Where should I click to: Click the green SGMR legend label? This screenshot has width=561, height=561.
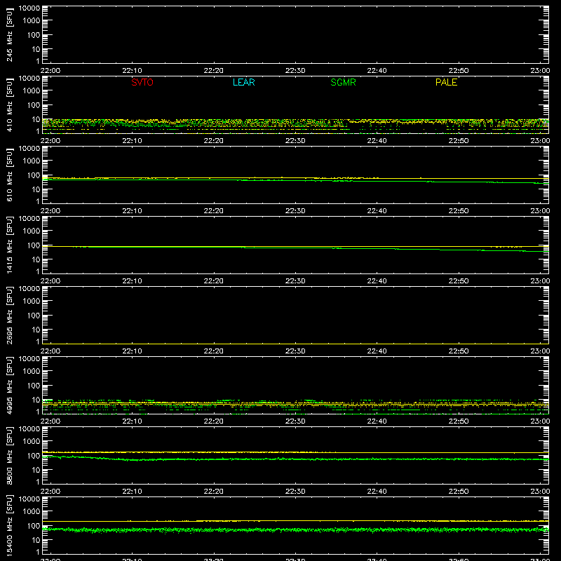(343, 82)
